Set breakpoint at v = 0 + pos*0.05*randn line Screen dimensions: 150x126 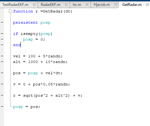[2, 84]
